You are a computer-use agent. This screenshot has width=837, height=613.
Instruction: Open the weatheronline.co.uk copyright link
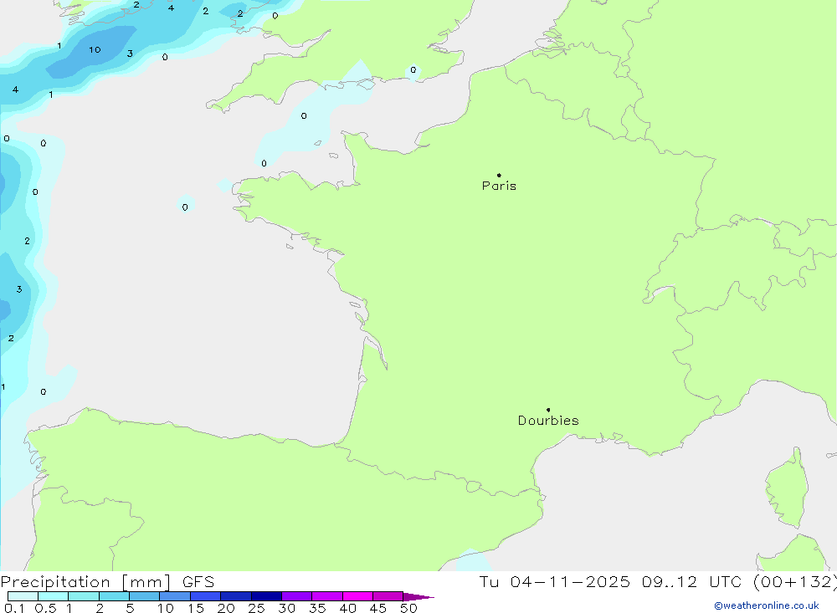766,605
